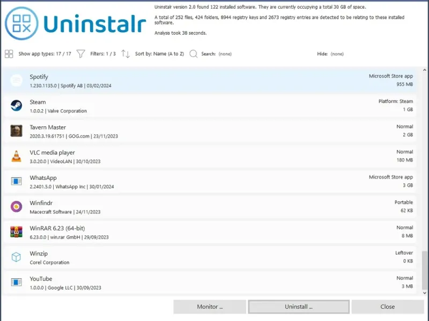Screen dimensions: 429x321
Task: Click the Spotify AB version details line
Action: pos(71,86)
